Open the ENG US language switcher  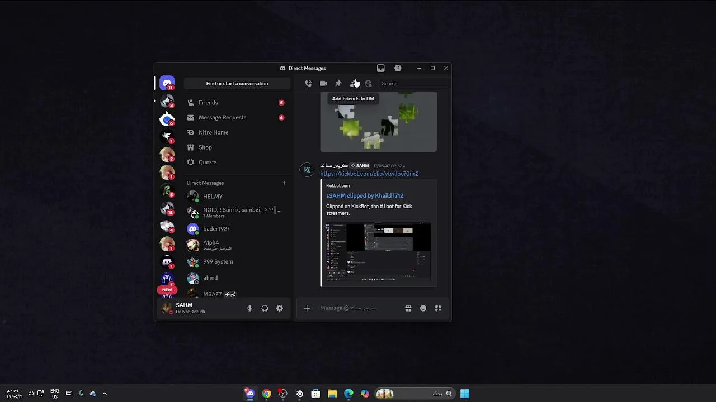pos(55,394)
